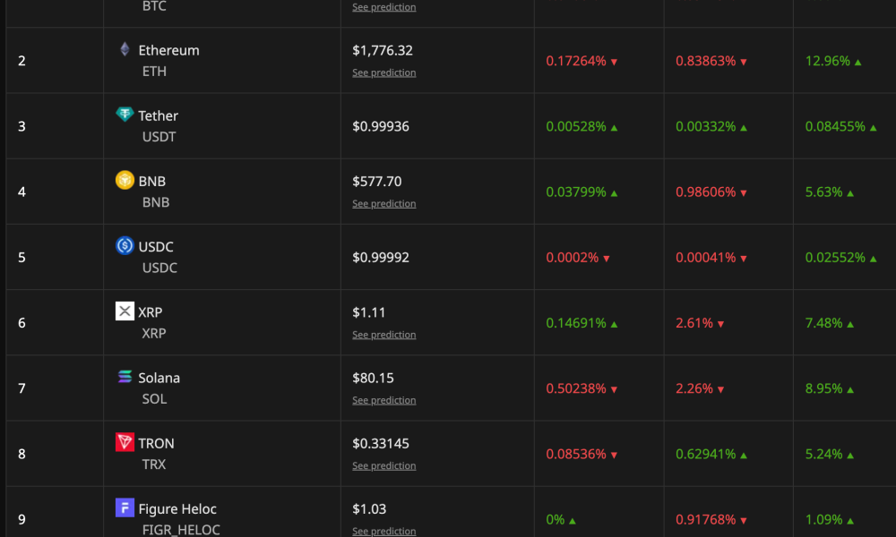Click TRON change value 5.24%
Viewport: 896px width, 537px height.
823,455
